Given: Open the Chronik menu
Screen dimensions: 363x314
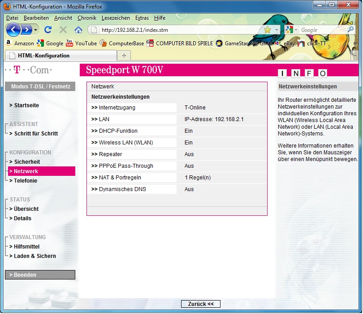Looking at the screenshot, I should (87, 18).
